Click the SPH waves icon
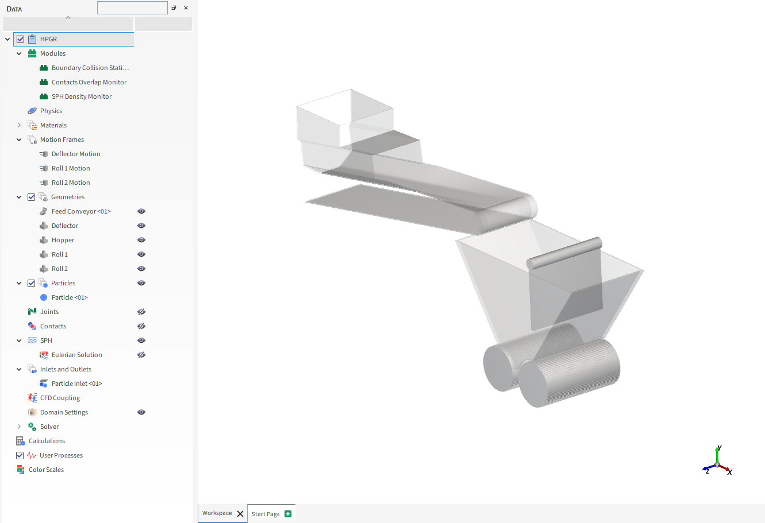The image size is (765, 523). 32,340
